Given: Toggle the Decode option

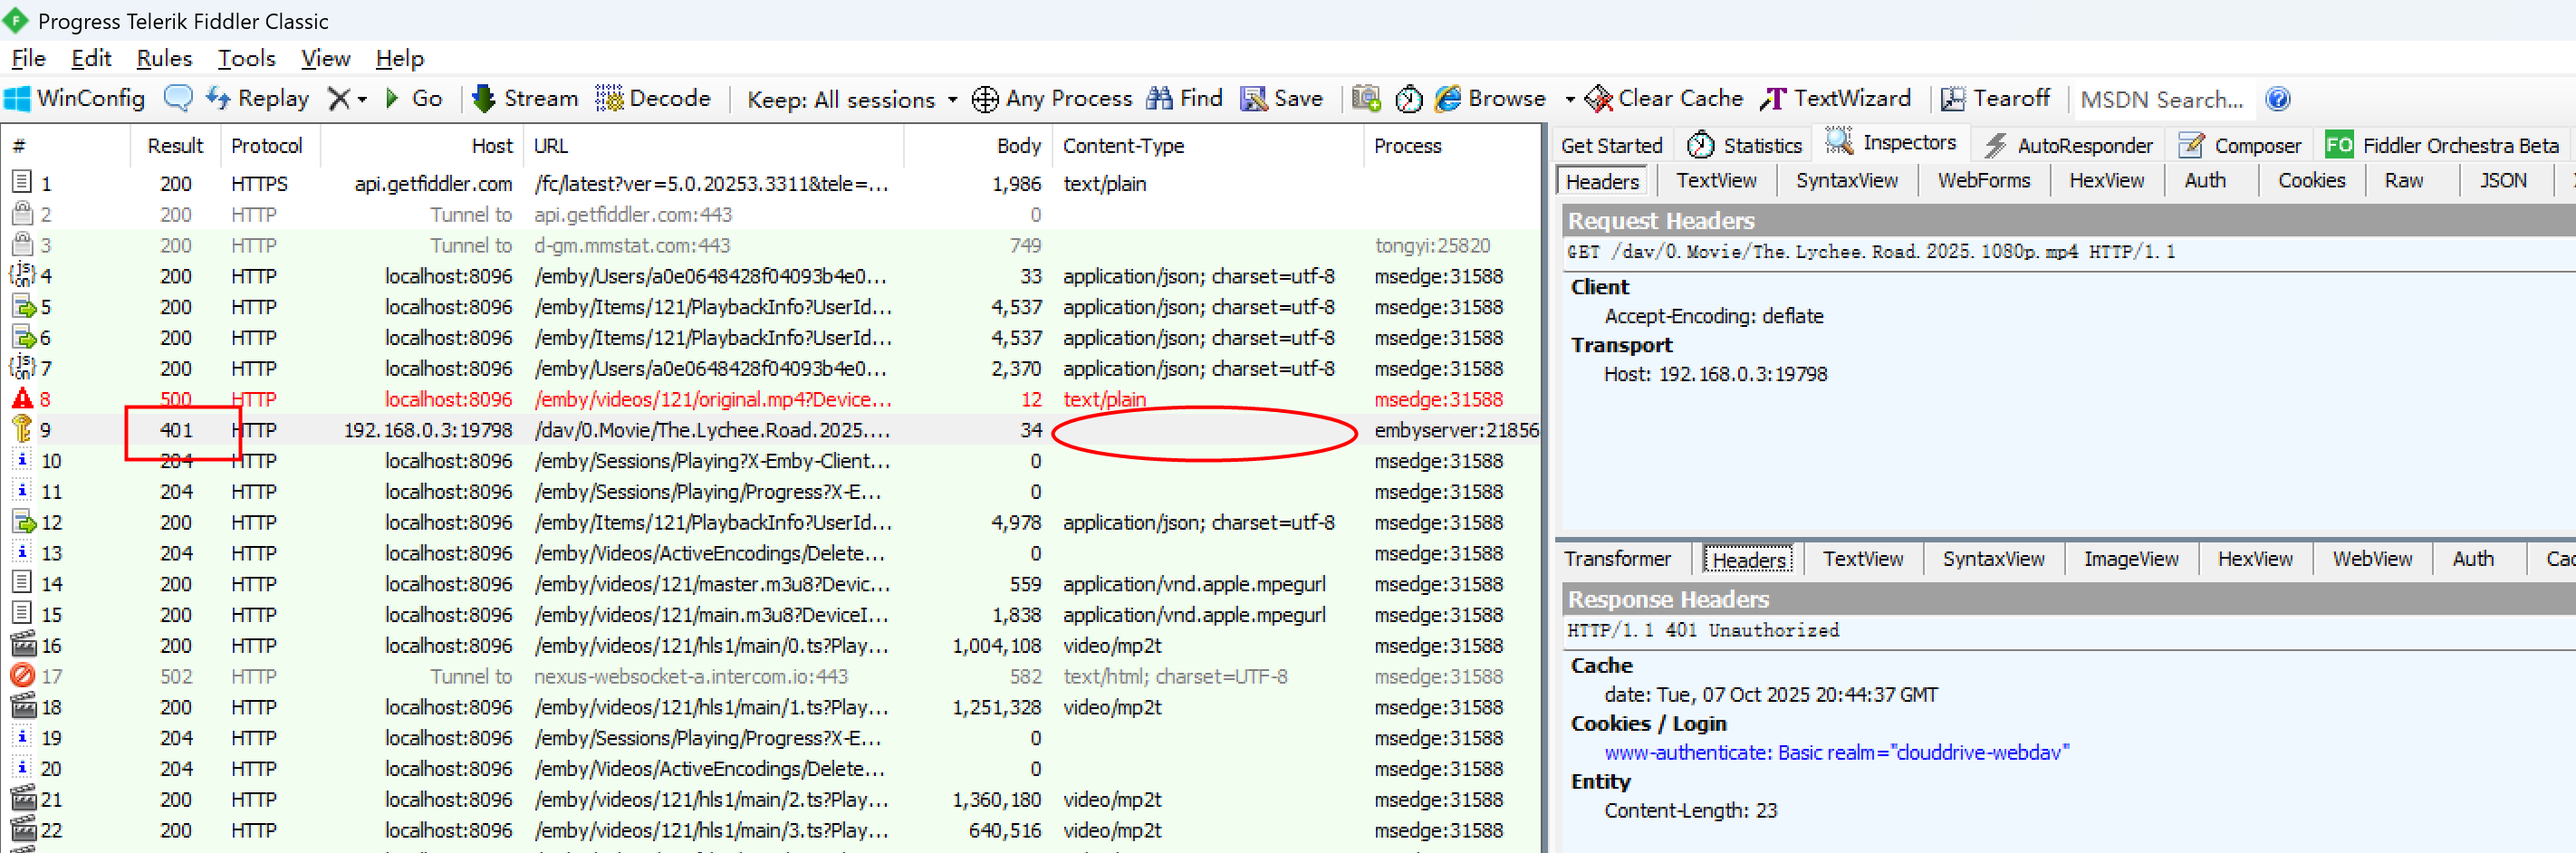Looking at the screenshot, I should point(653,99).
